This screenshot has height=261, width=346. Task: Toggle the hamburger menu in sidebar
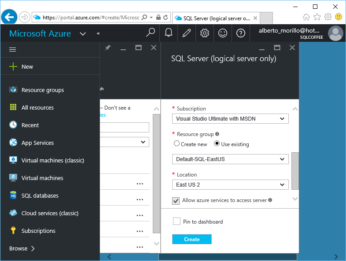13,50
